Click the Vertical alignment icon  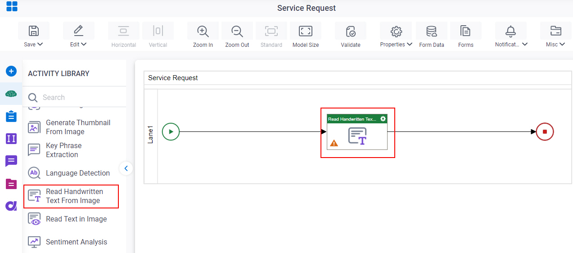(x=158, y=31)
